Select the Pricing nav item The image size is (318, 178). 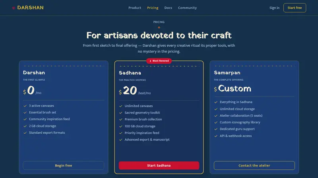coord(153,8)
